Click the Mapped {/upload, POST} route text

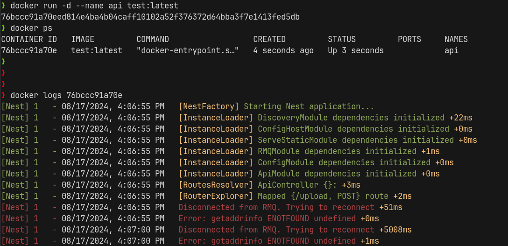pyautogui.click(x=323, y=196)
